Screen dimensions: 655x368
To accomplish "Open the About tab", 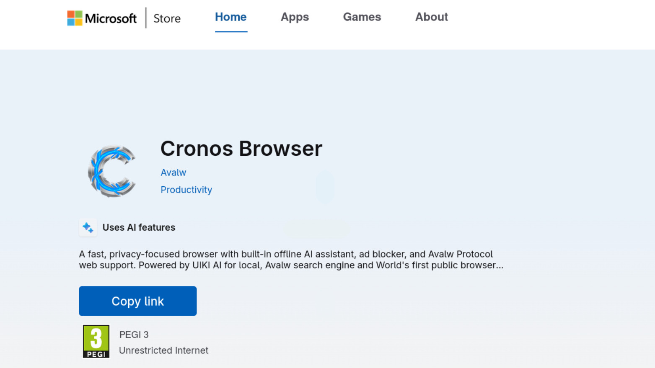I will 431,17.
